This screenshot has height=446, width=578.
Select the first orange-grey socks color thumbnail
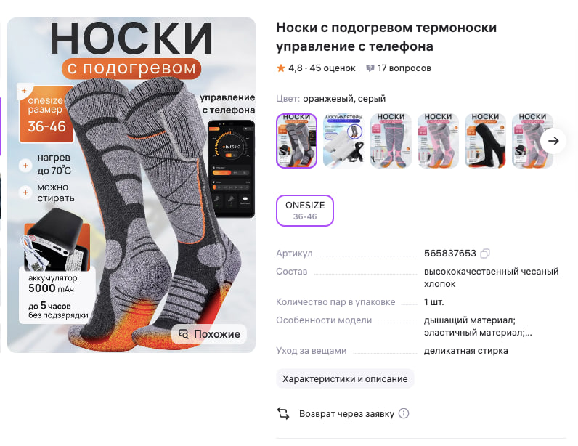pos(297,141)
